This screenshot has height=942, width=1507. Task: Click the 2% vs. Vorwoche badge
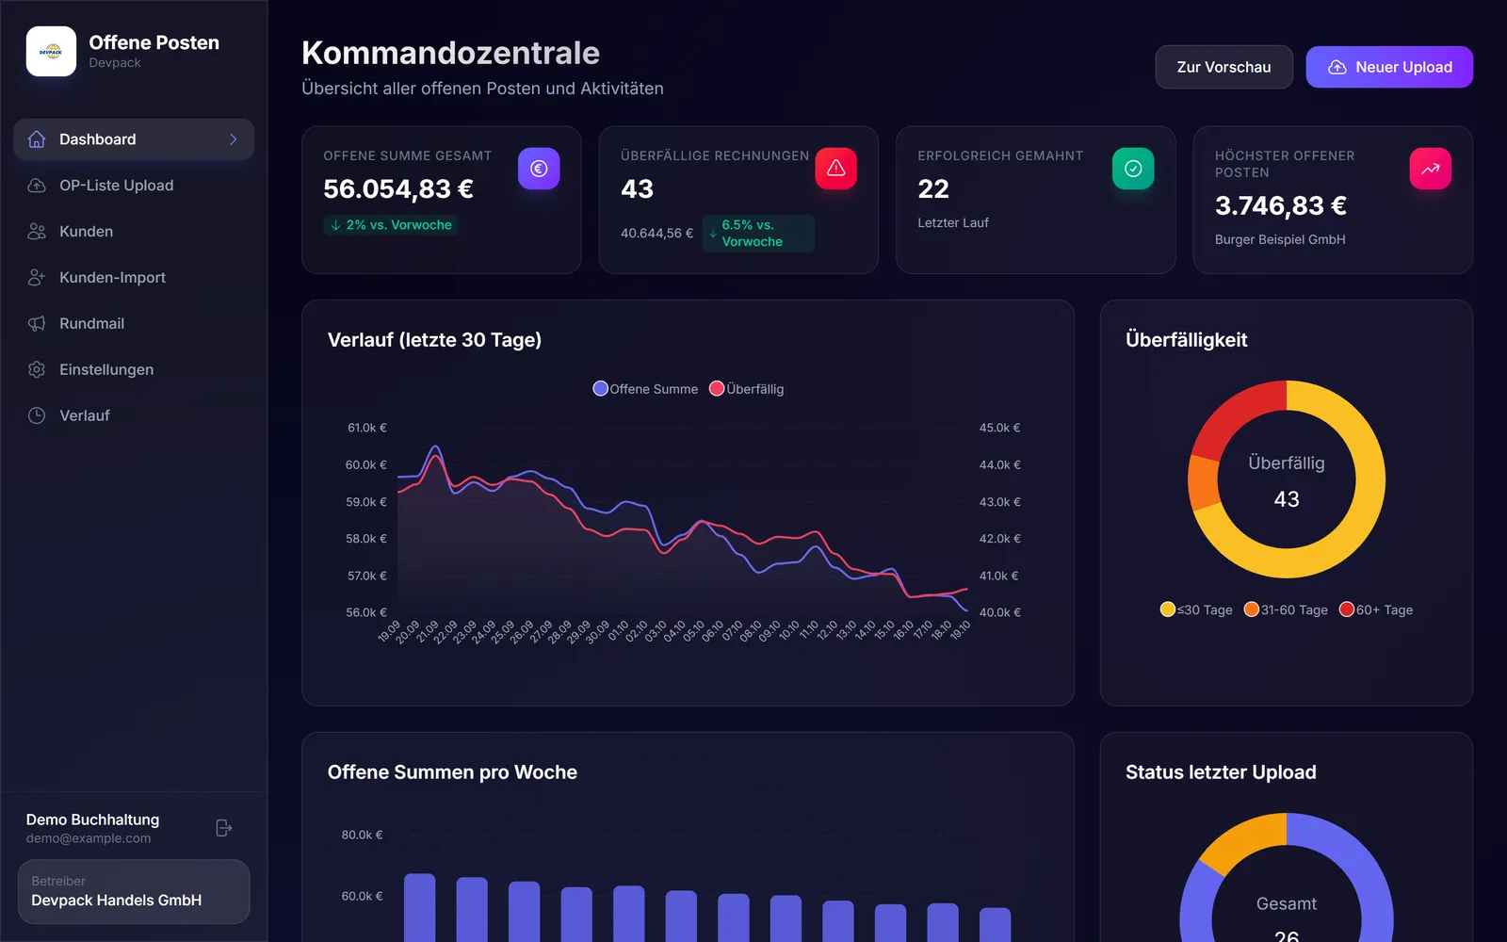[x=390, y=225]
